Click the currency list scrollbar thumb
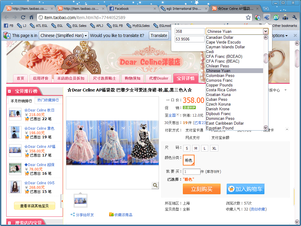 coord(266,58)
